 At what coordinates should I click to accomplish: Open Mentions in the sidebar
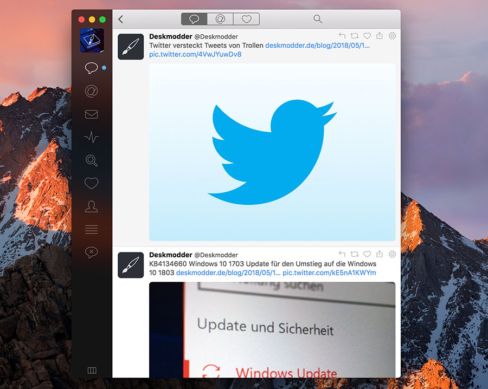pyautogui.click(x=91, y=91)
